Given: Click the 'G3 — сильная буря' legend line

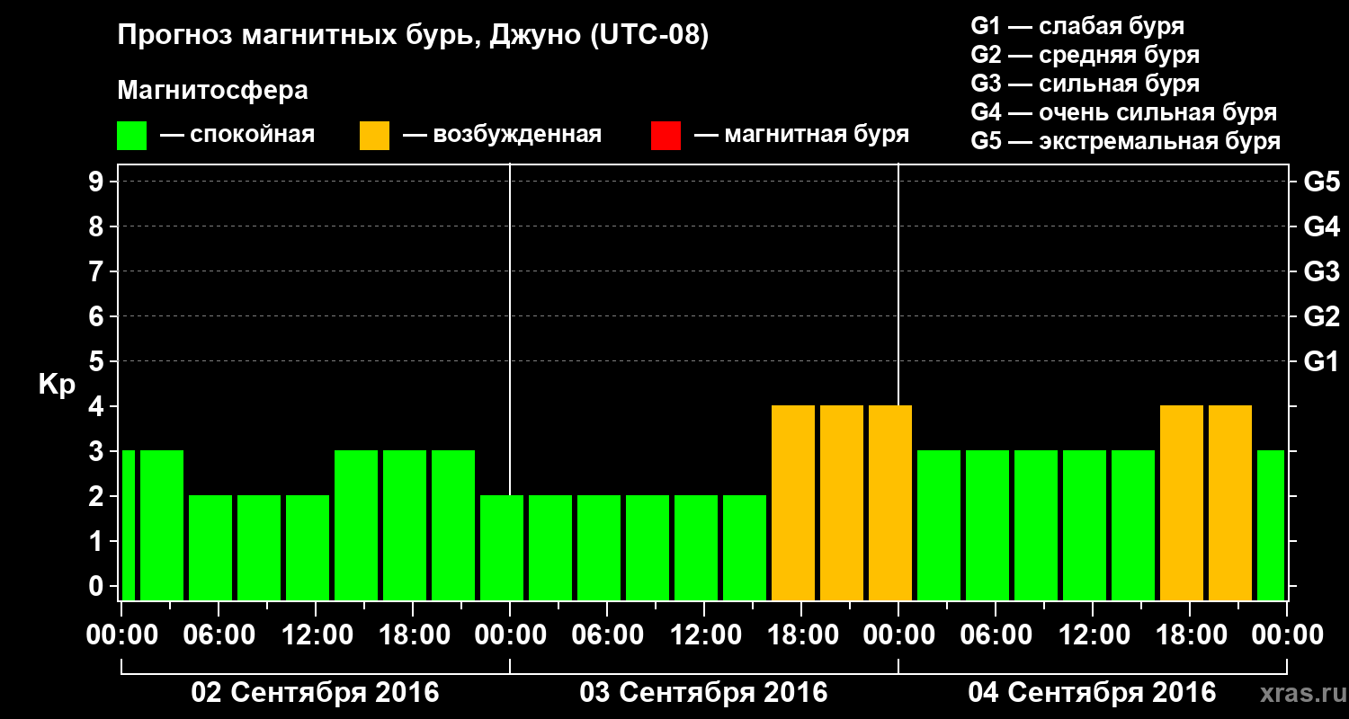Looking at the screenshot, I should 1085,84.
